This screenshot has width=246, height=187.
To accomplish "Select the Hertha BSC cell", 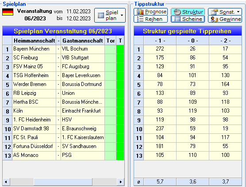I will click(x=34, y=102).
